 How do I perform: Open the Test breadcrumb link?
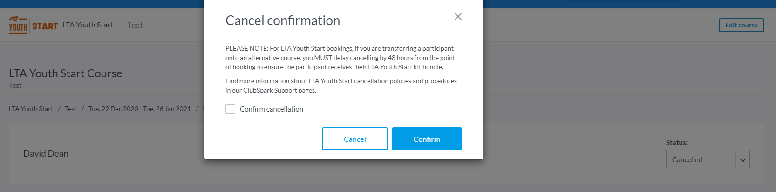(x=71, y=109)
